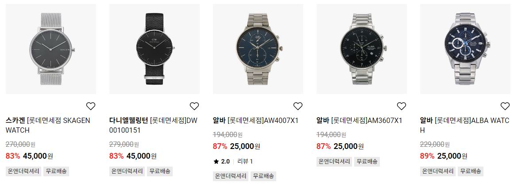Open Alba chronograph blue accent watch image
This screenshot has height=186, width=514.
click(465, 49)
